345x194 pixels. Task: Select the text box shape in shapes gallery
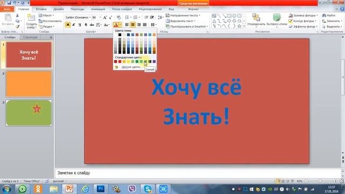point(214,16)
